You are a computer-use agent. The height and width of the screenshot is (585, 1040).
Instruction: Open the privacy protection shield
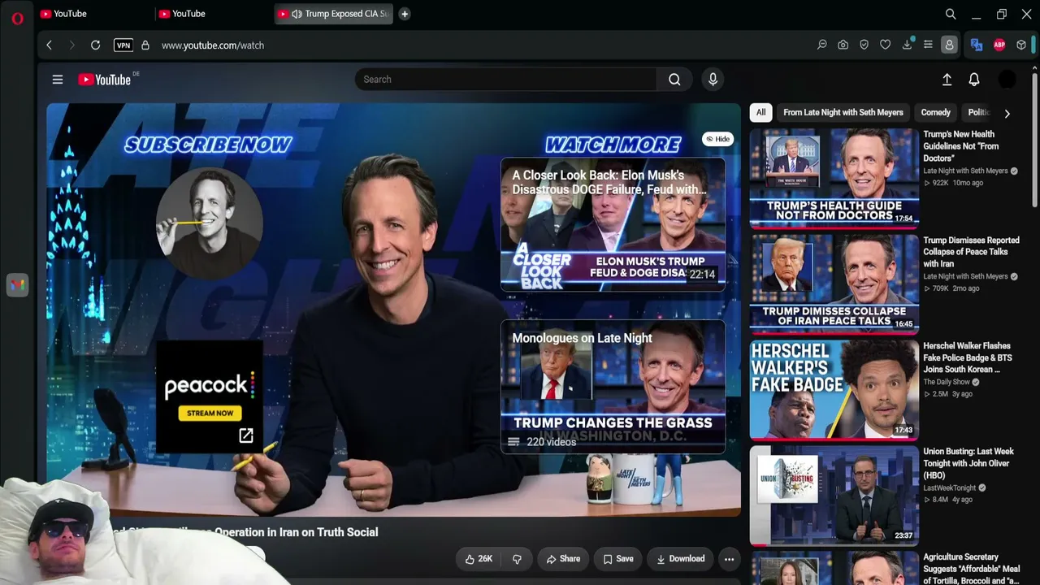[x=864, y=45]
